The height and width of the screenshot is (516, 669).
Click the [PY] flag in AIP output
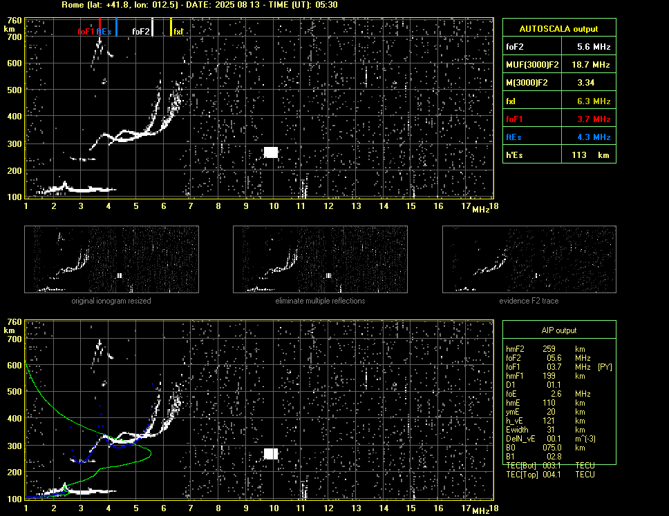[x=605, y=367]
